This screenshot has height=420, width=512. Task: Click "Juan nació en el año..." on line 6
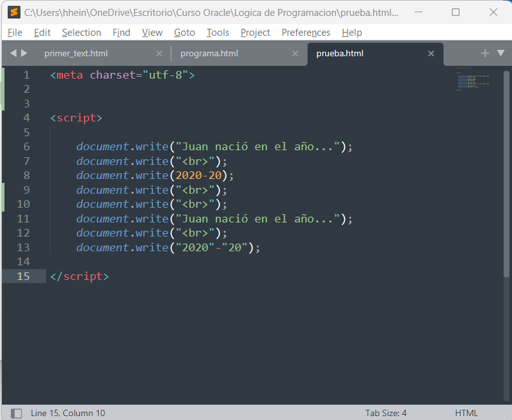point(258,147)
